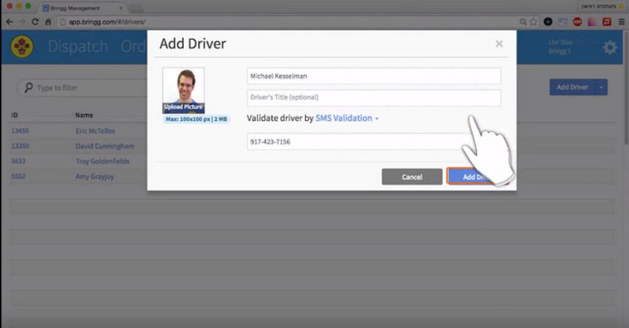629x328 pixels.
Task: Open the settings gear in the header
Action: (610, 48)
